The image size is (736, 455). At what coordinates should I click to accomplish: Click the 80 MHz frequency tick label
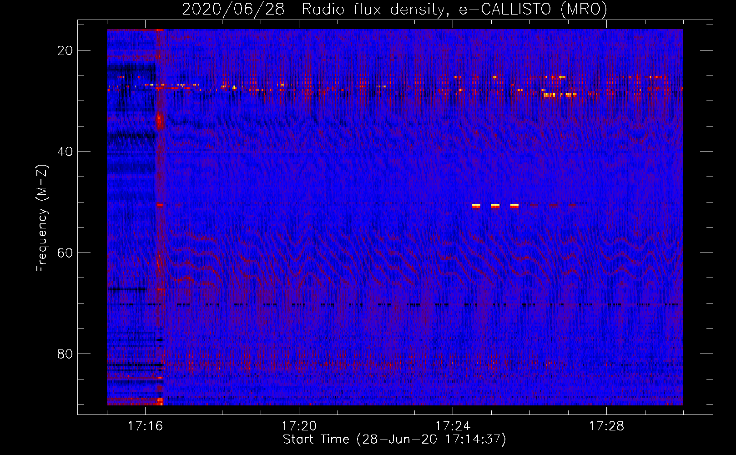pos(66,354)
